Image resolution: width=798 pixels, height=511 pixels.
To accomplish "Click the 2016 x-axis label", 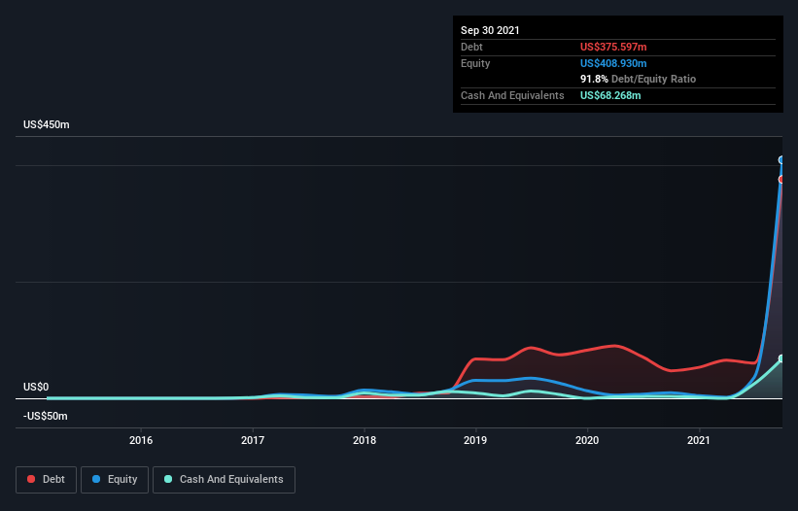I will (141, 440).
